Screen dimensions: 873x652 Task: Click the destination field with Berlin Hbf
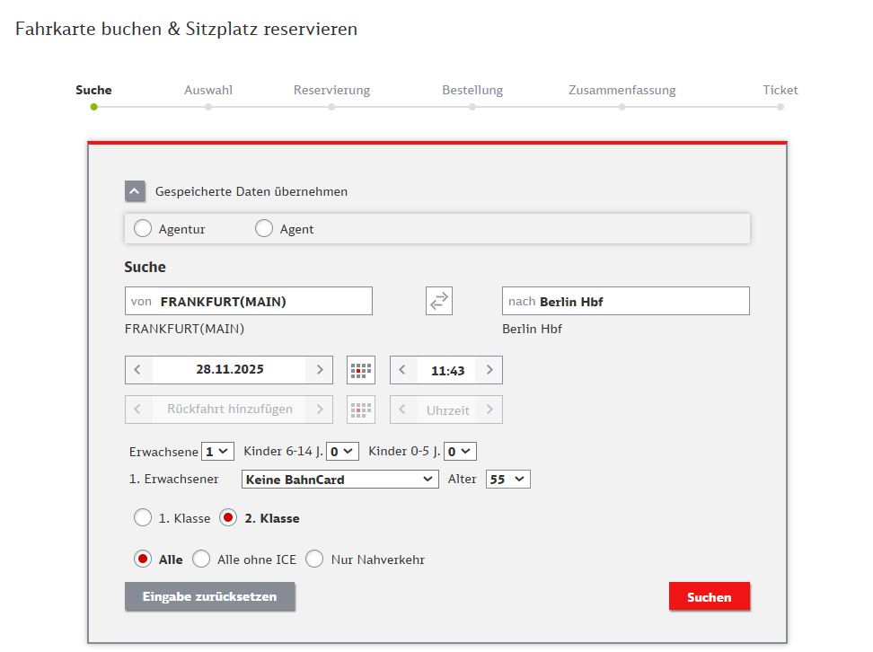pos(625,302)
